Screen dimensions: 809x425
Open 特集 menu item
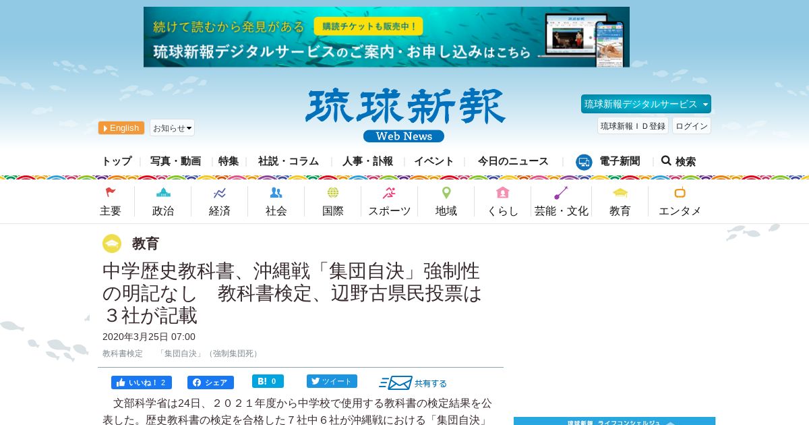pos(229,161)
